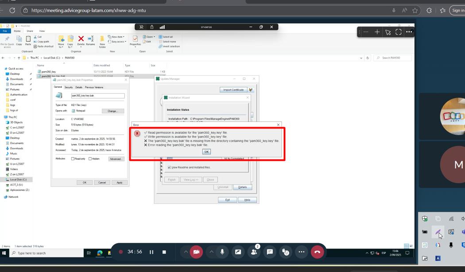Turn on the camera in meeting toolbar

[196, 252]
